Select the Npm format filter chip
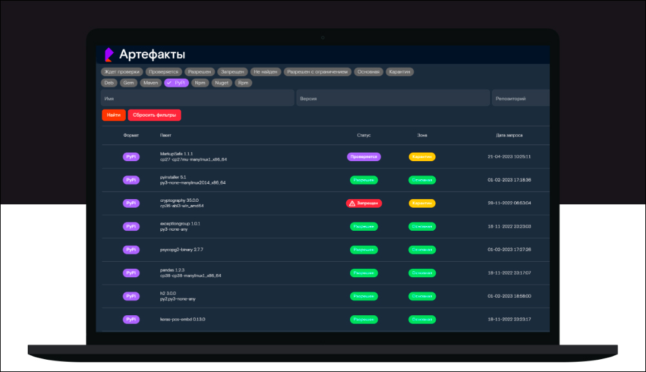This screenshot has height=372, width=646. (x=201, y=83)
